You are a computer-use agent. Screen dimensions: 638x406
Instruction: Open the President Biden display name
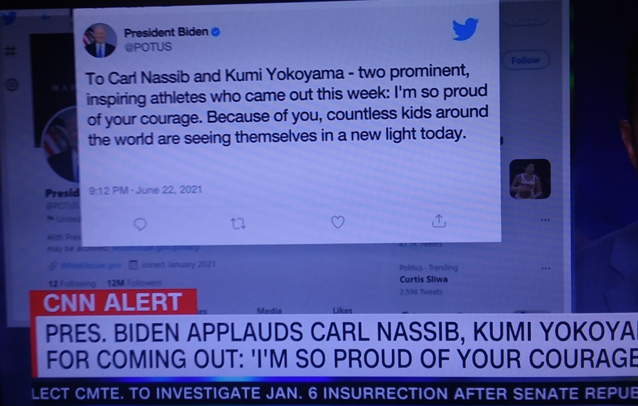[x=166, y=32]
